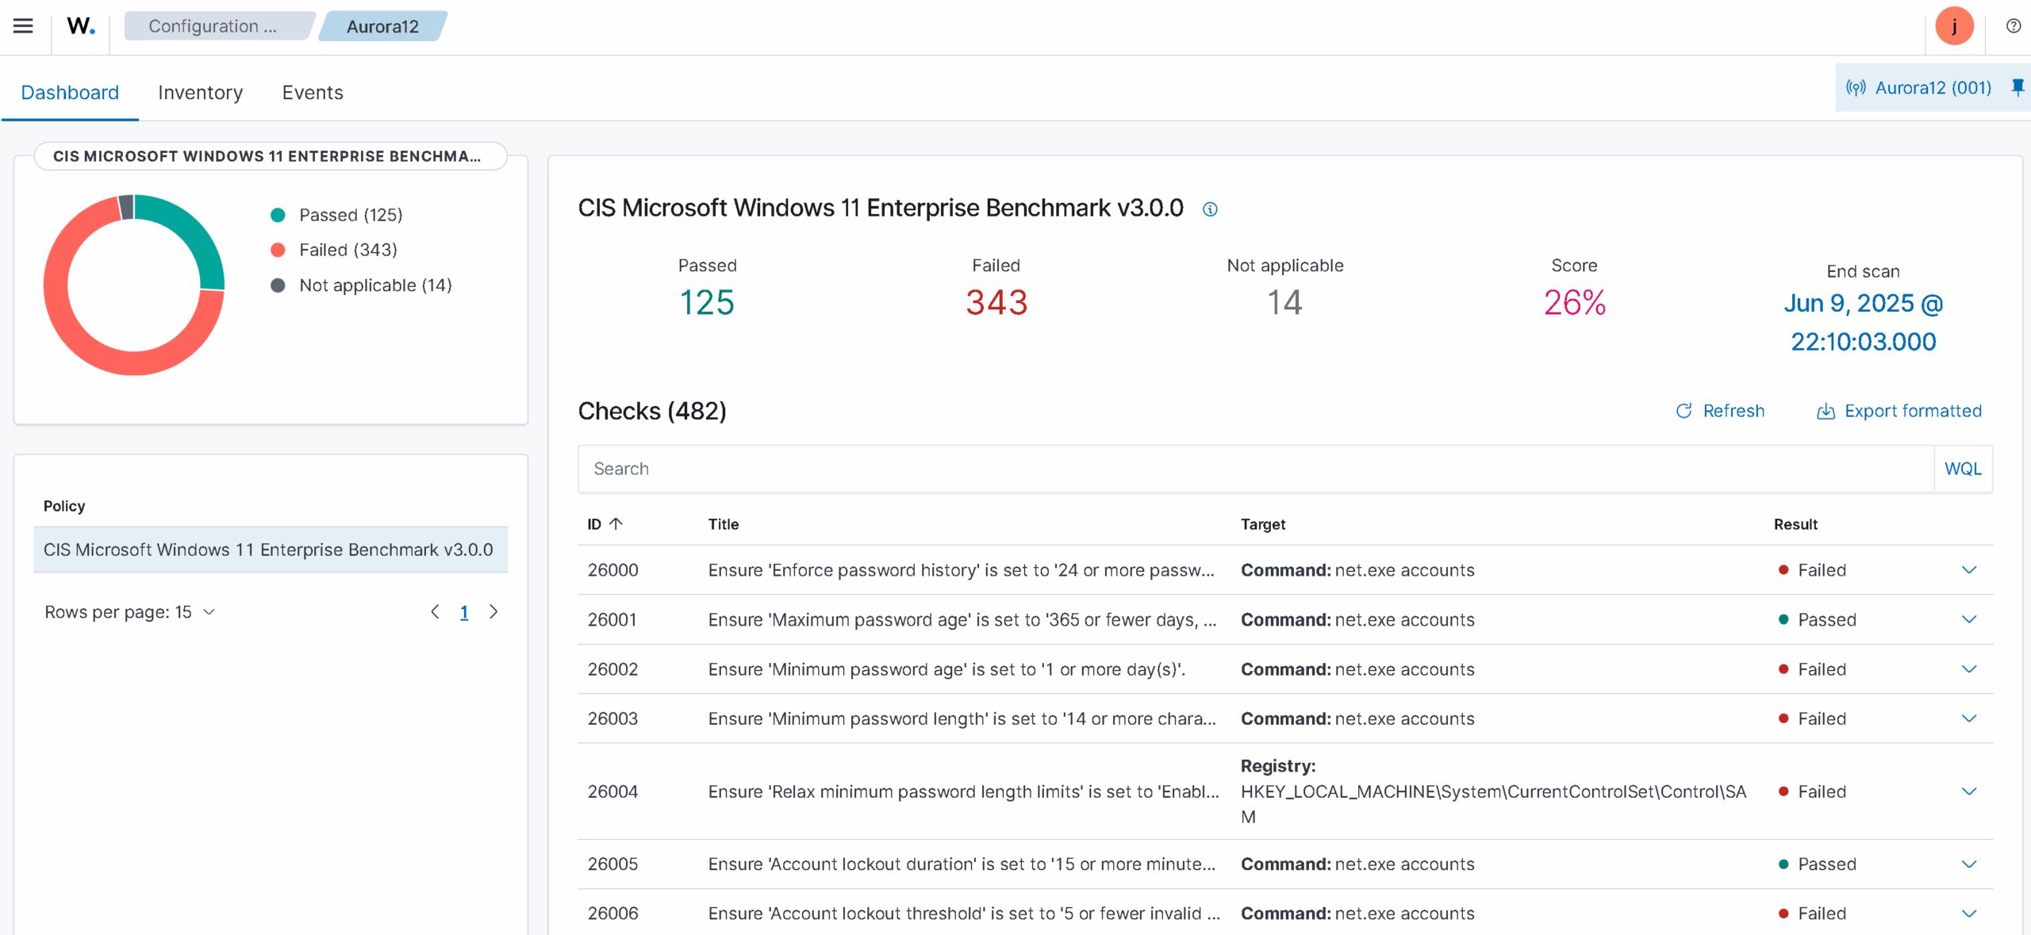The image size is (2031, 935).
Task: Switch to the Events tab
Action: [313, 93]
